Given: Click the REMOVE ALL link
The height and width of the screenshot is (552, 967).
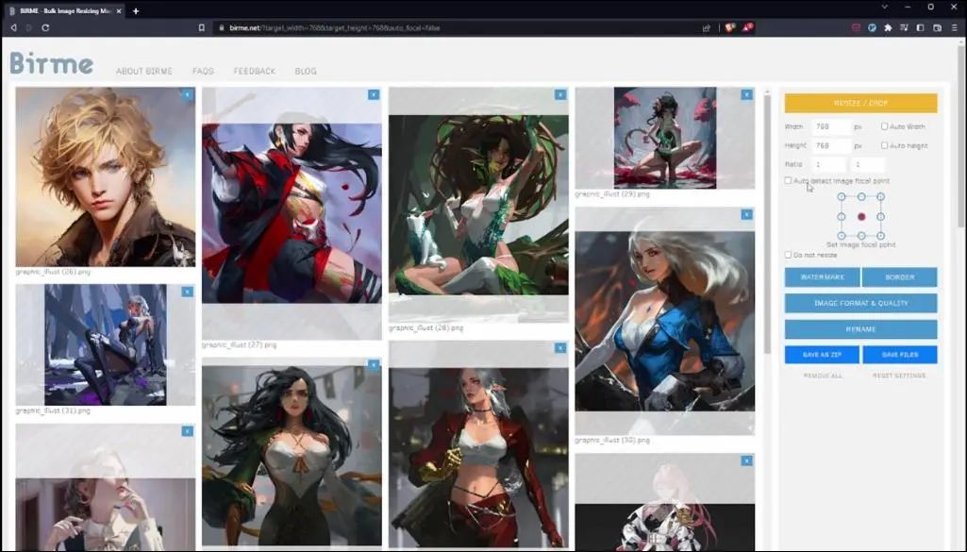Looking at the screenshot, I should 822,376.
